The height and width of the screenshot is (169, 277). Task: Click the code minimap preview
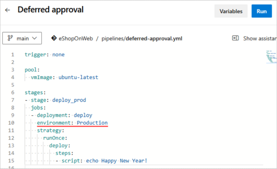click(x=271, y=57)
